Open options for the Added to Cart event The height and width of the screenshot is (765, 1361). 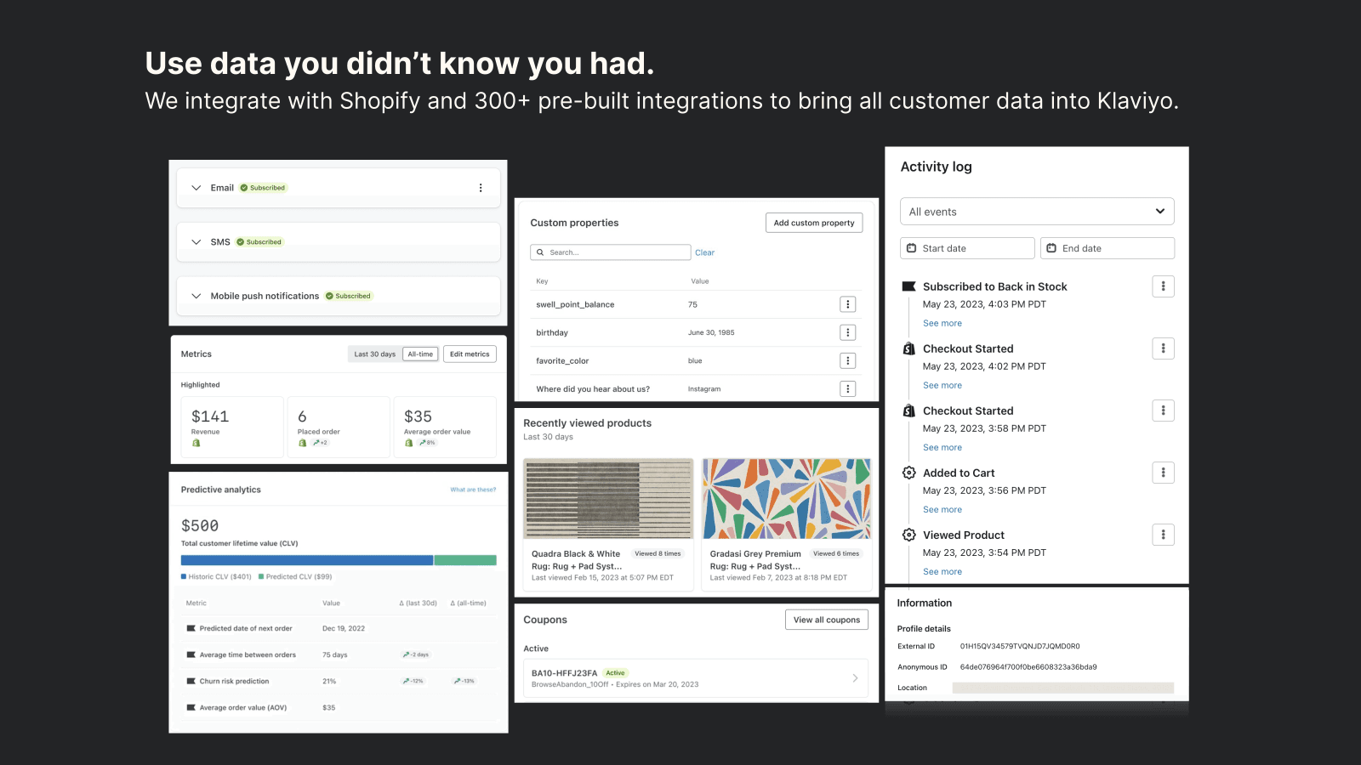1163,473
